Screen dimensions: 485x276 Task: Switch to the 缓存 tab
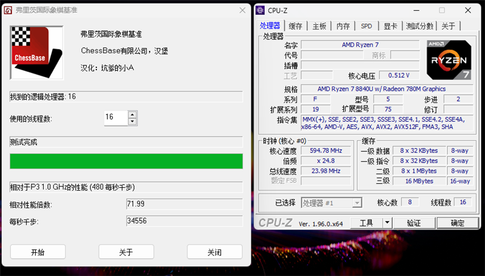click(295, 26)
